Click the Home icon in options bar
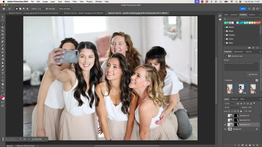This screenshot has width=262, height=147. pos(4,9)
